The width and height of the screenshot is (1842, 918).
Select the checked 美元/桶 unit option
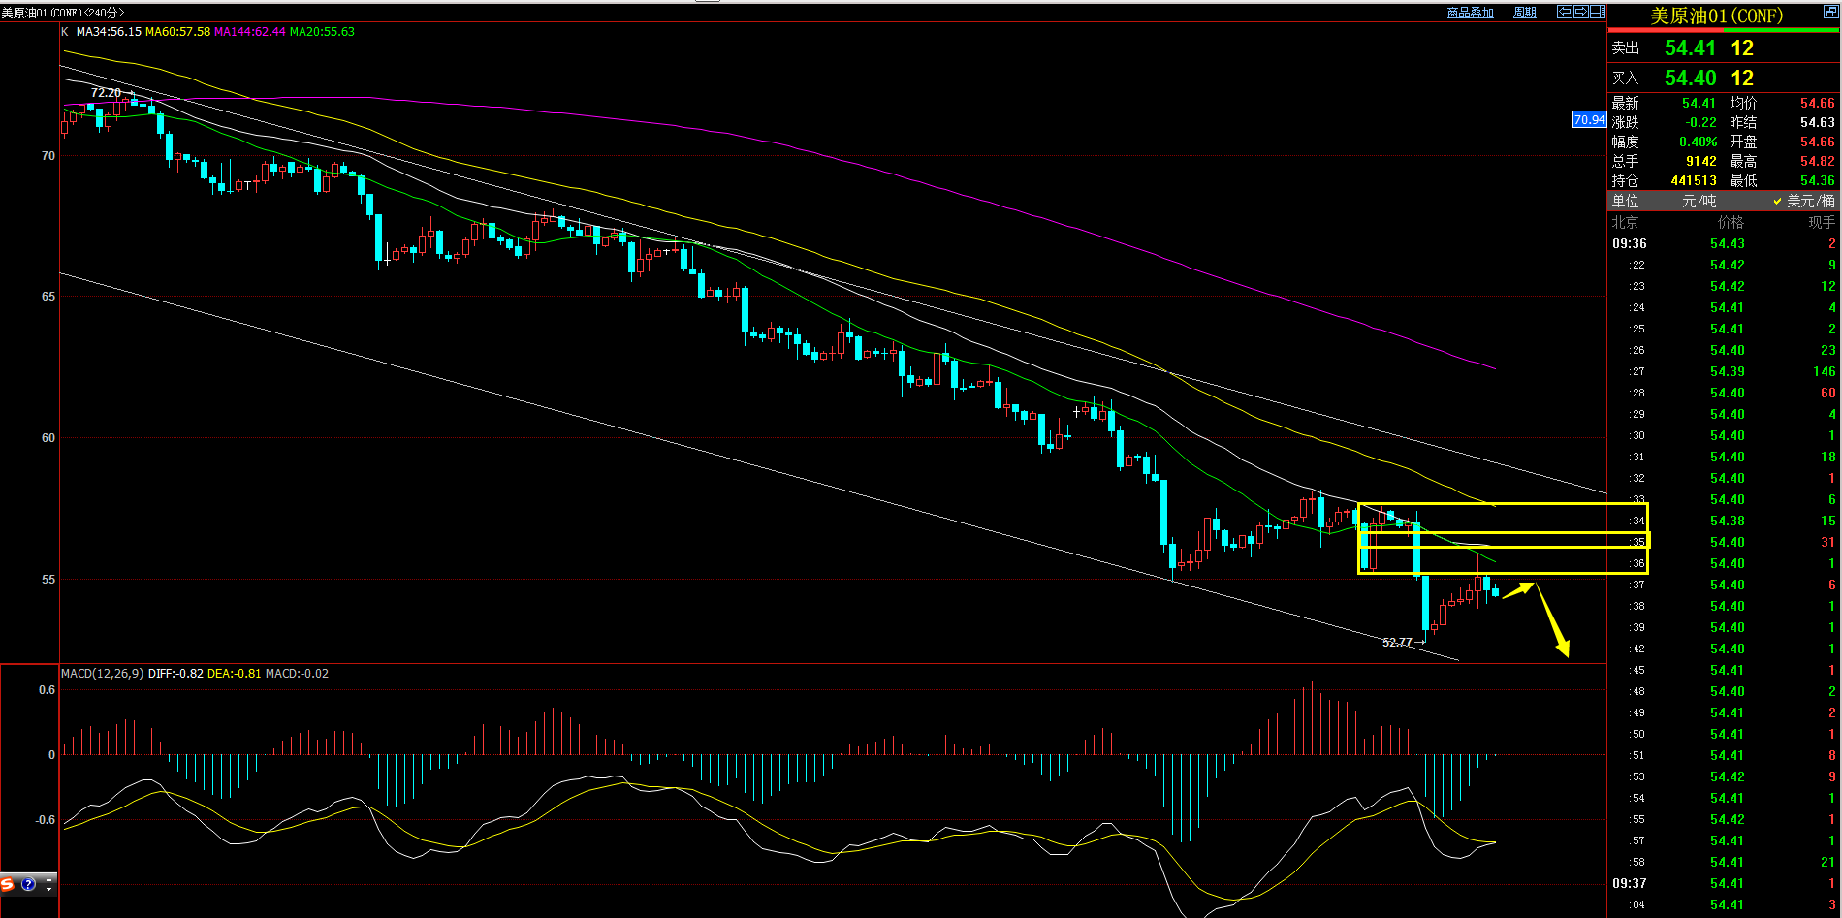pos(1803,201)
